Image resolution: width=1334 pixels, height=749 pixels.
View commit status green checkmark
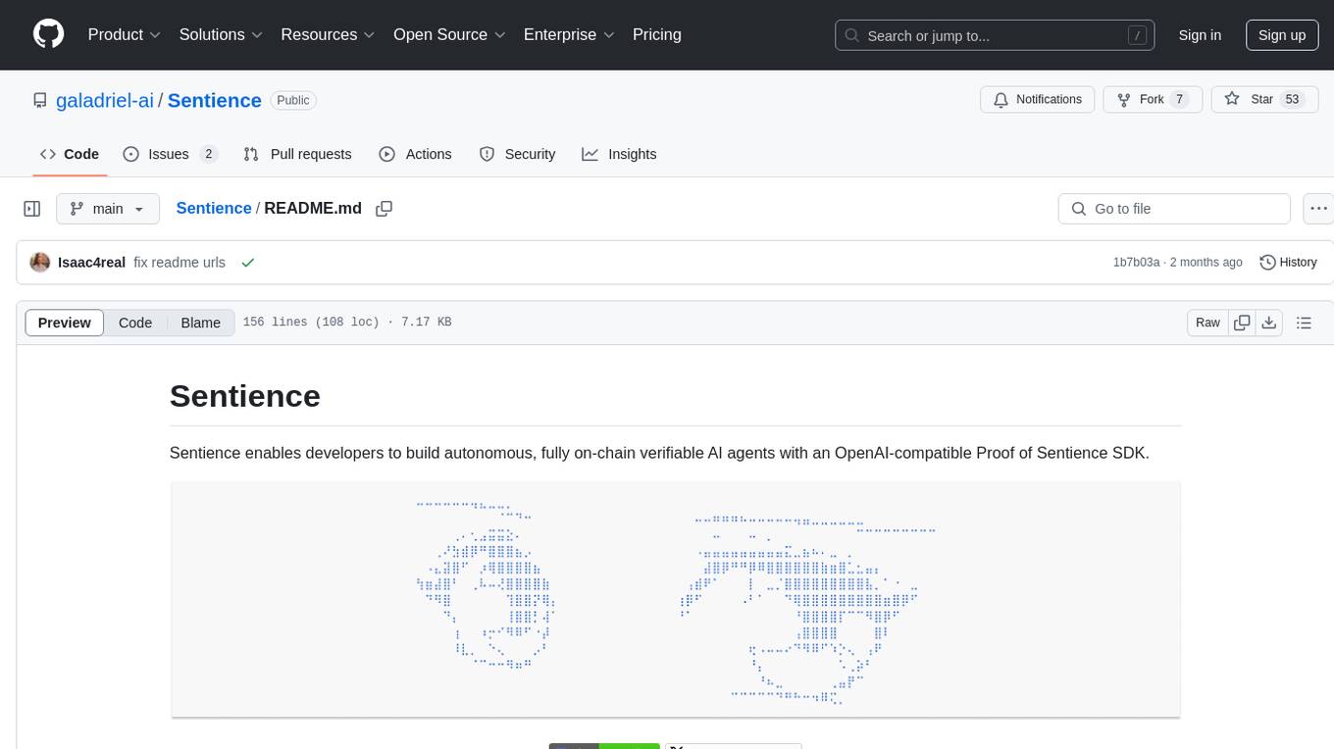click(248, 263)
